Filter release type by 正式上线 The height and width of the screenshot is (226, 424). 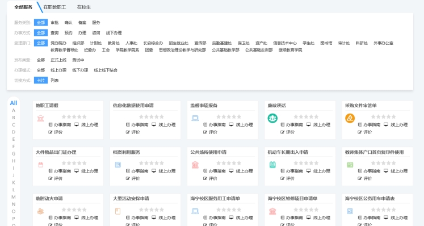click(58, 60)
